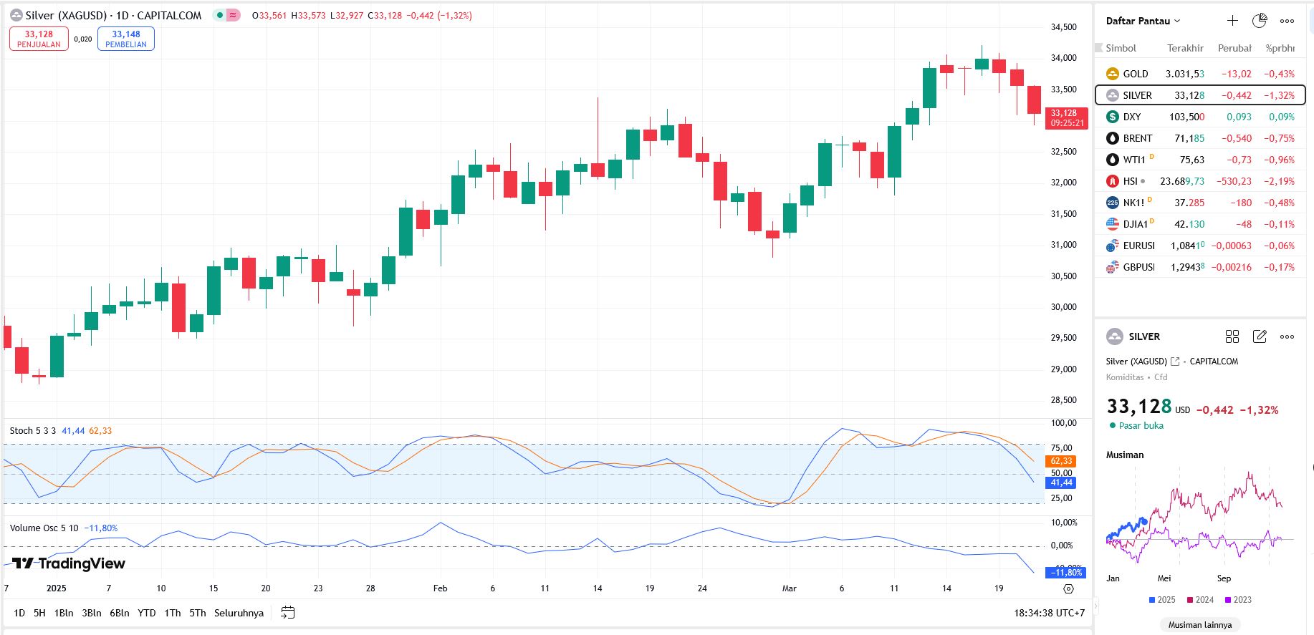
Task: Toggle the 2024 seasonal series legend
Action: tap(1200, 600)
